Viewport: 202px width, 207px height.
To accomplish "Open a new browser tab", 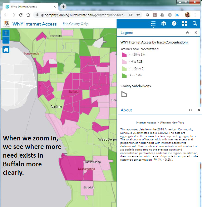I will [x=63, y=7].
